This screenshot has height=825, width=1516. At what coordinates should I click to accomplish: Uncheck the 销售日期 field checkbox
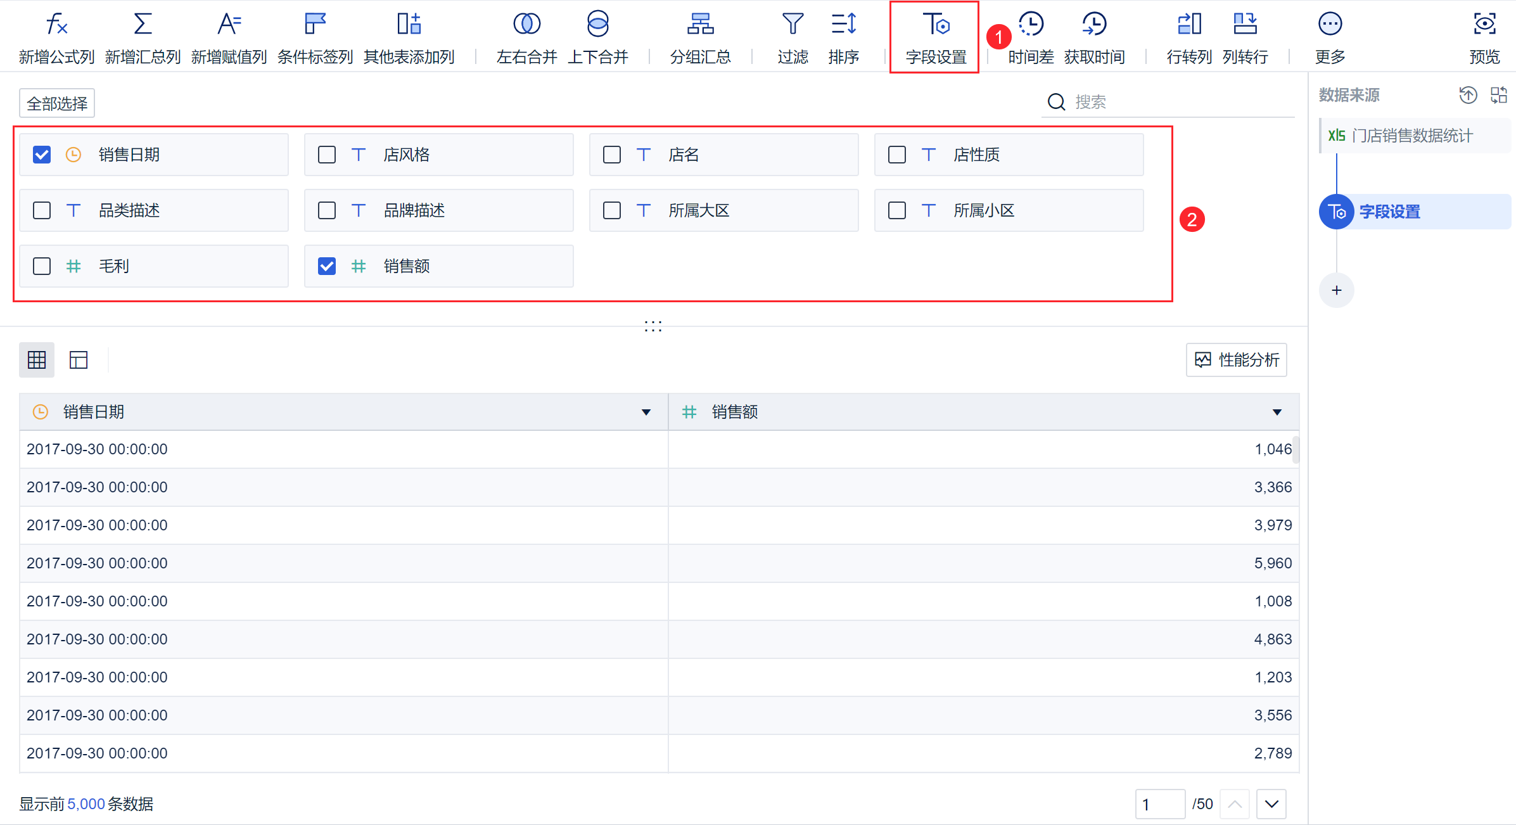[42, 155]
